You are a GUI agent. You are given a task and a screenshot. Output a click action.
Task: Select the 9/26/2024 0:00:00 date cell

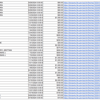(36, 95)
